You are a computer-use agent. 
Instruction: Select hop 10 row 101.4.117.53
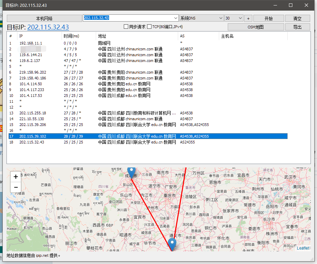click(148, 96)
